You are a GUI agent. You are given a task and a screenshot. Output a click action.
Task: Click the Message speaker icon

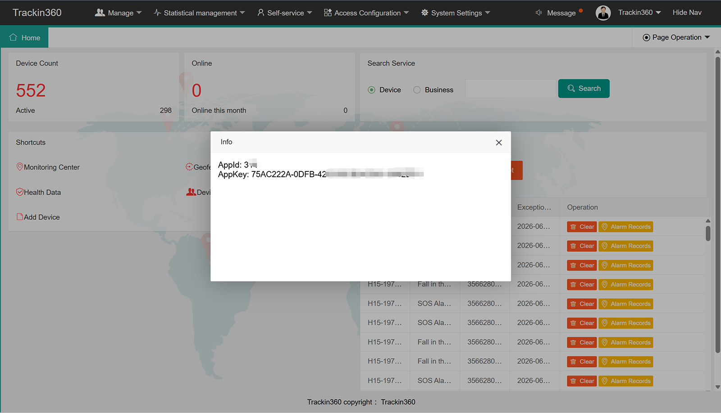(x=538, y=13)
